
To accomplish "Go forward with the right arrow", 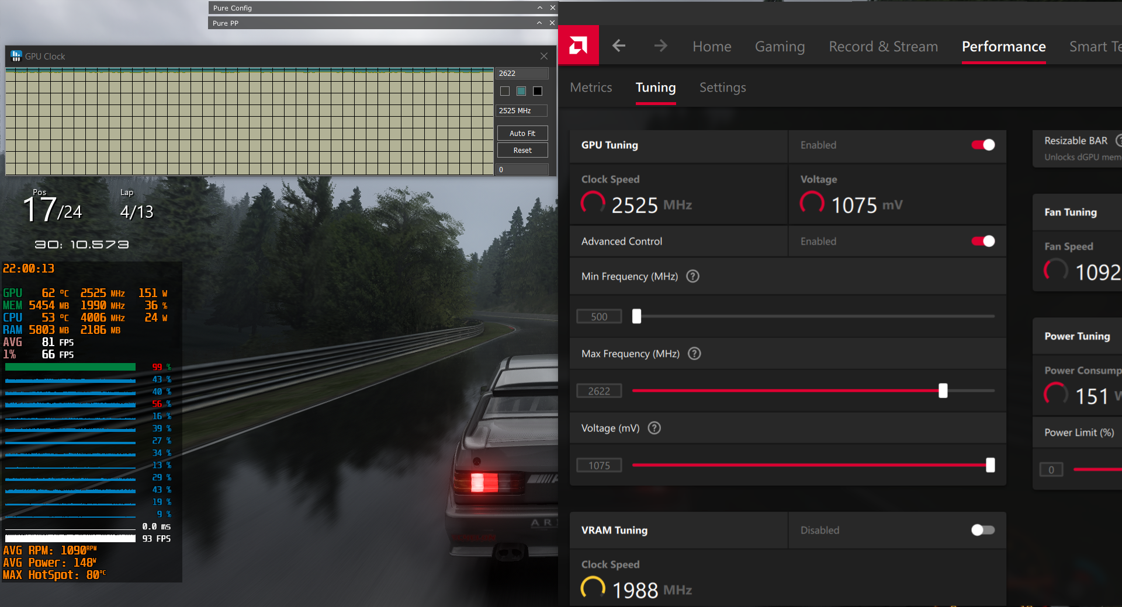I will click(x=660, y=46).
